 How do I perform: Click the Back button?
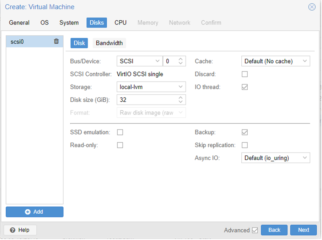274,230
